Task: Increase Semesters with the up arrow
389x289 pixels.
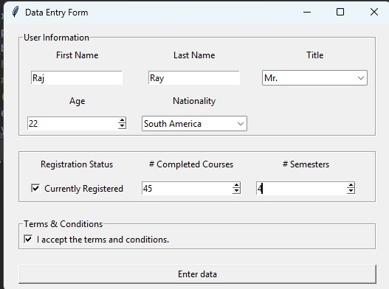Action: tap(351, 185)
